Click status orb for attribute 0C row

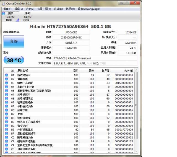tap(6, 110)
